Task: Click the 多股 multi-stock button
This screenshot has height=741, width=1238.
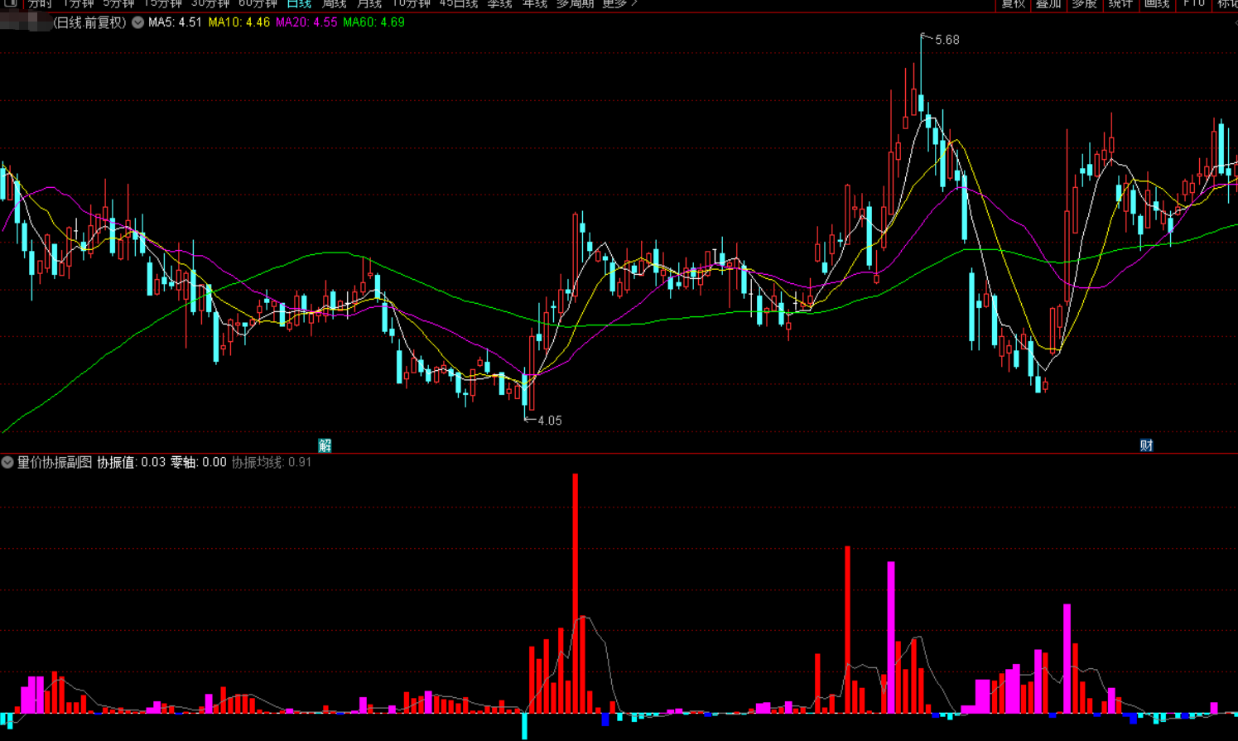Action: pyautogui.click(x=1084, y=4)
